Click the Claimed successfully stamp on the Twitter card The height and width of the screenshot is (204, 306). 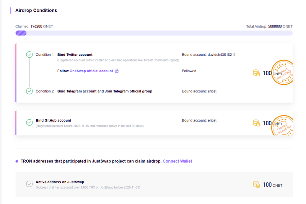pos(282,72)
